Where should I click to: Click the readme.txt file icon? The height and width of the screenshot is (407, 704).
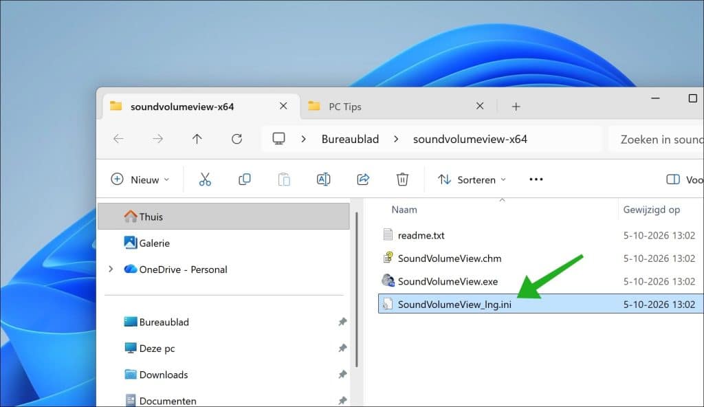pos(388,234)
